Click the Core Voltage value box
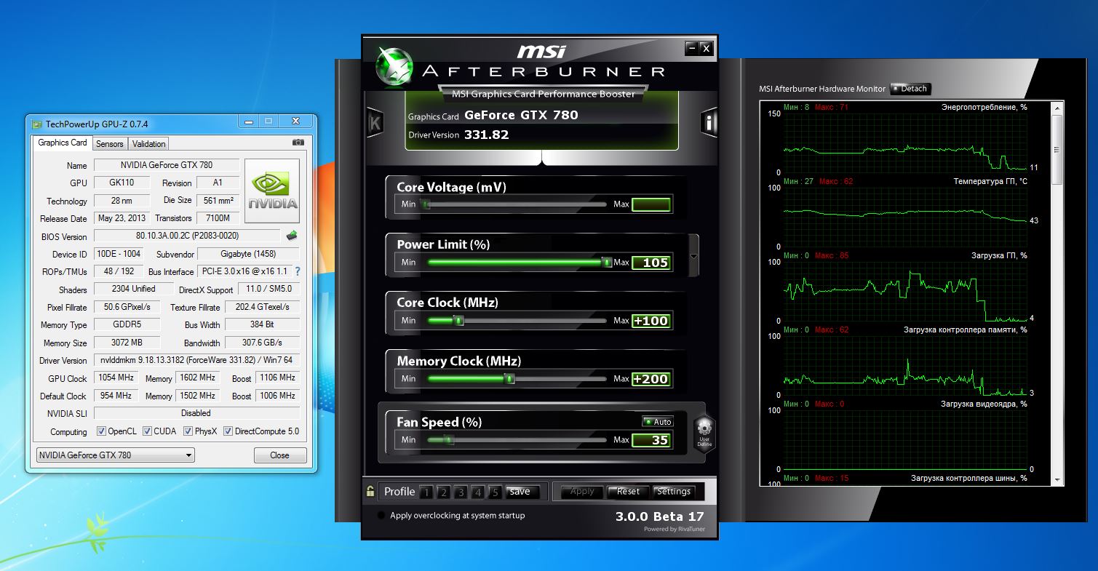 [x=651, y=204]
